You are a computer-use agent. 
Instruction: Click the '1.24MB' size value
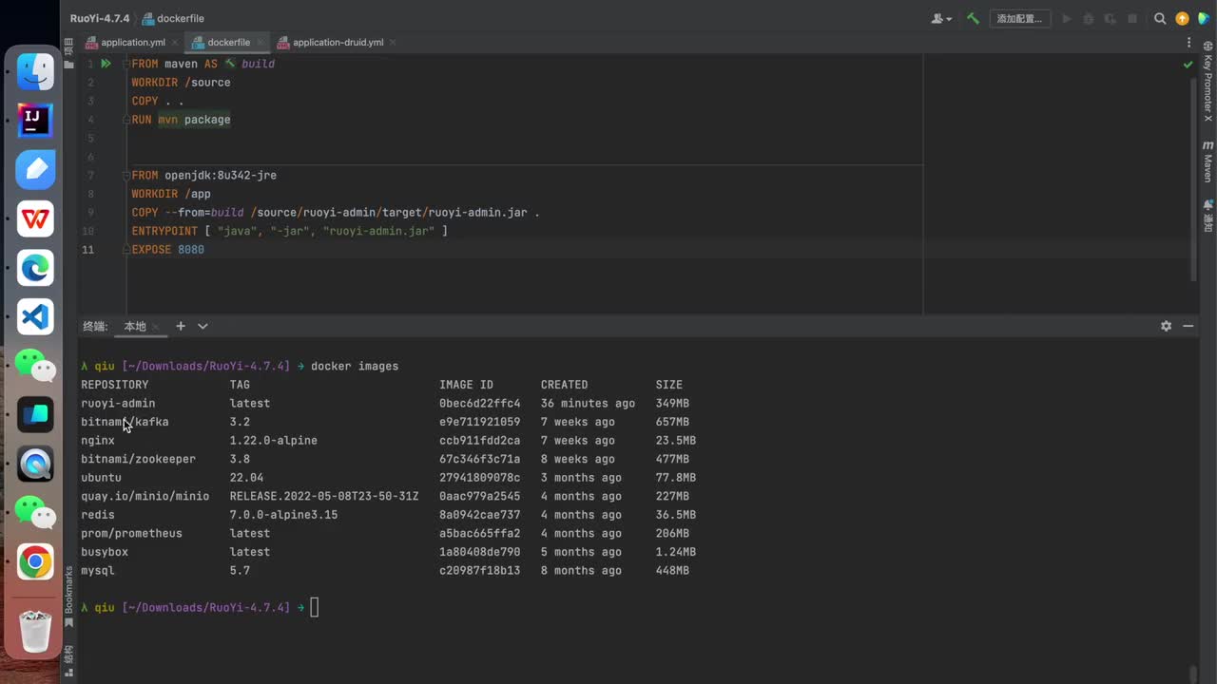(x=676, y=552)
